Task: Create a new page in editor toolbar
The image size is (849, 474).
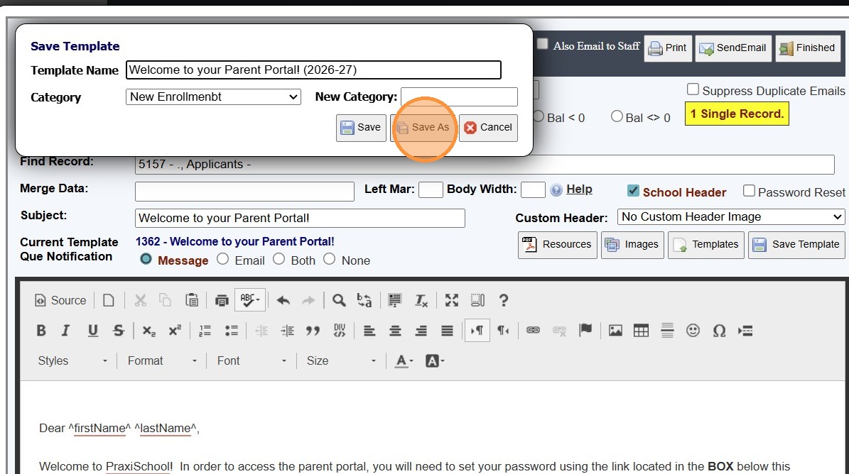Action: [108, 300]
